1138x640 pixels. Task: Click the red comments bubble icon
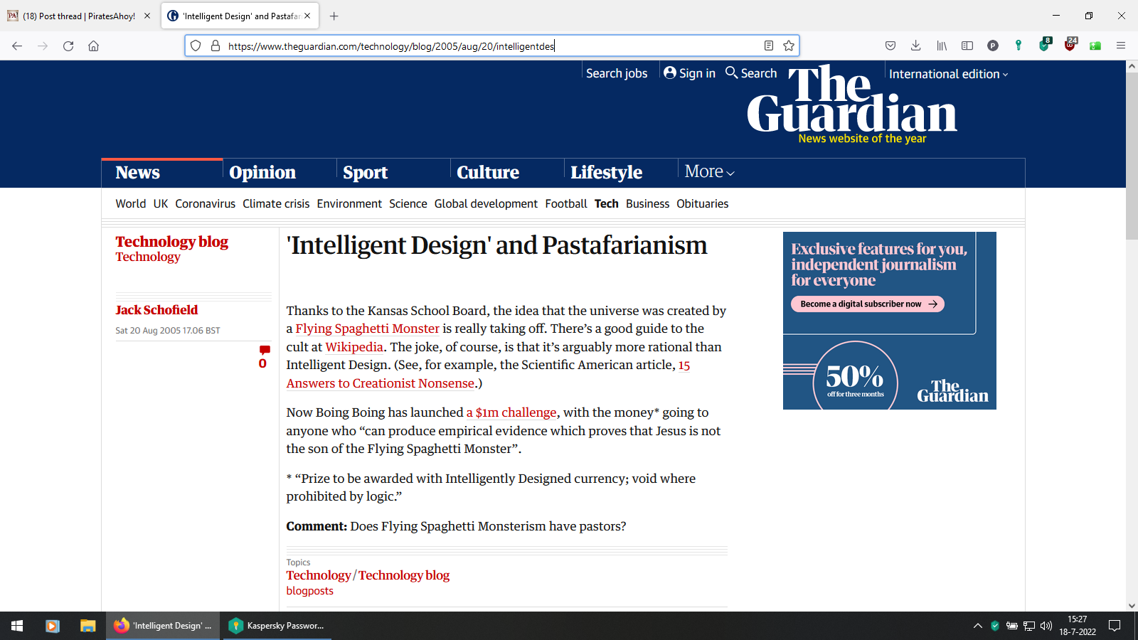pos(265,350)
